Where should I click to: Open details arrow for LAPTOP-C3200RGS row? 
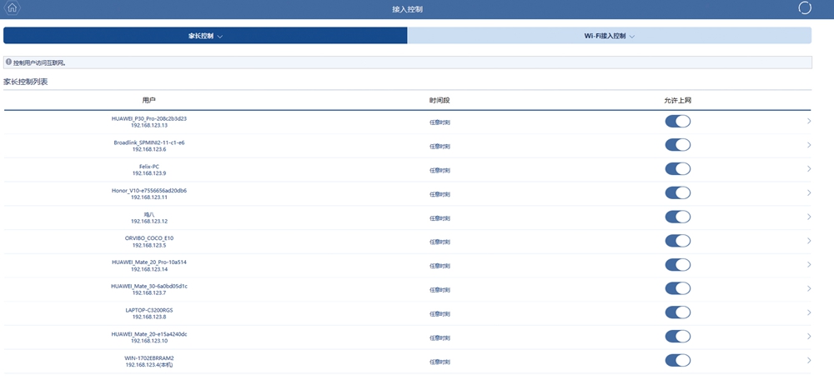(809, 312)
